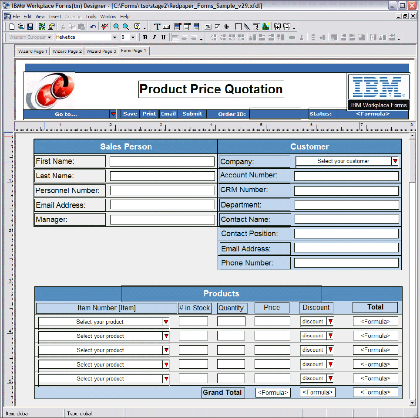Click the Zoom in magnifier icon
This screenshot has width=420, height=418.
126,27
